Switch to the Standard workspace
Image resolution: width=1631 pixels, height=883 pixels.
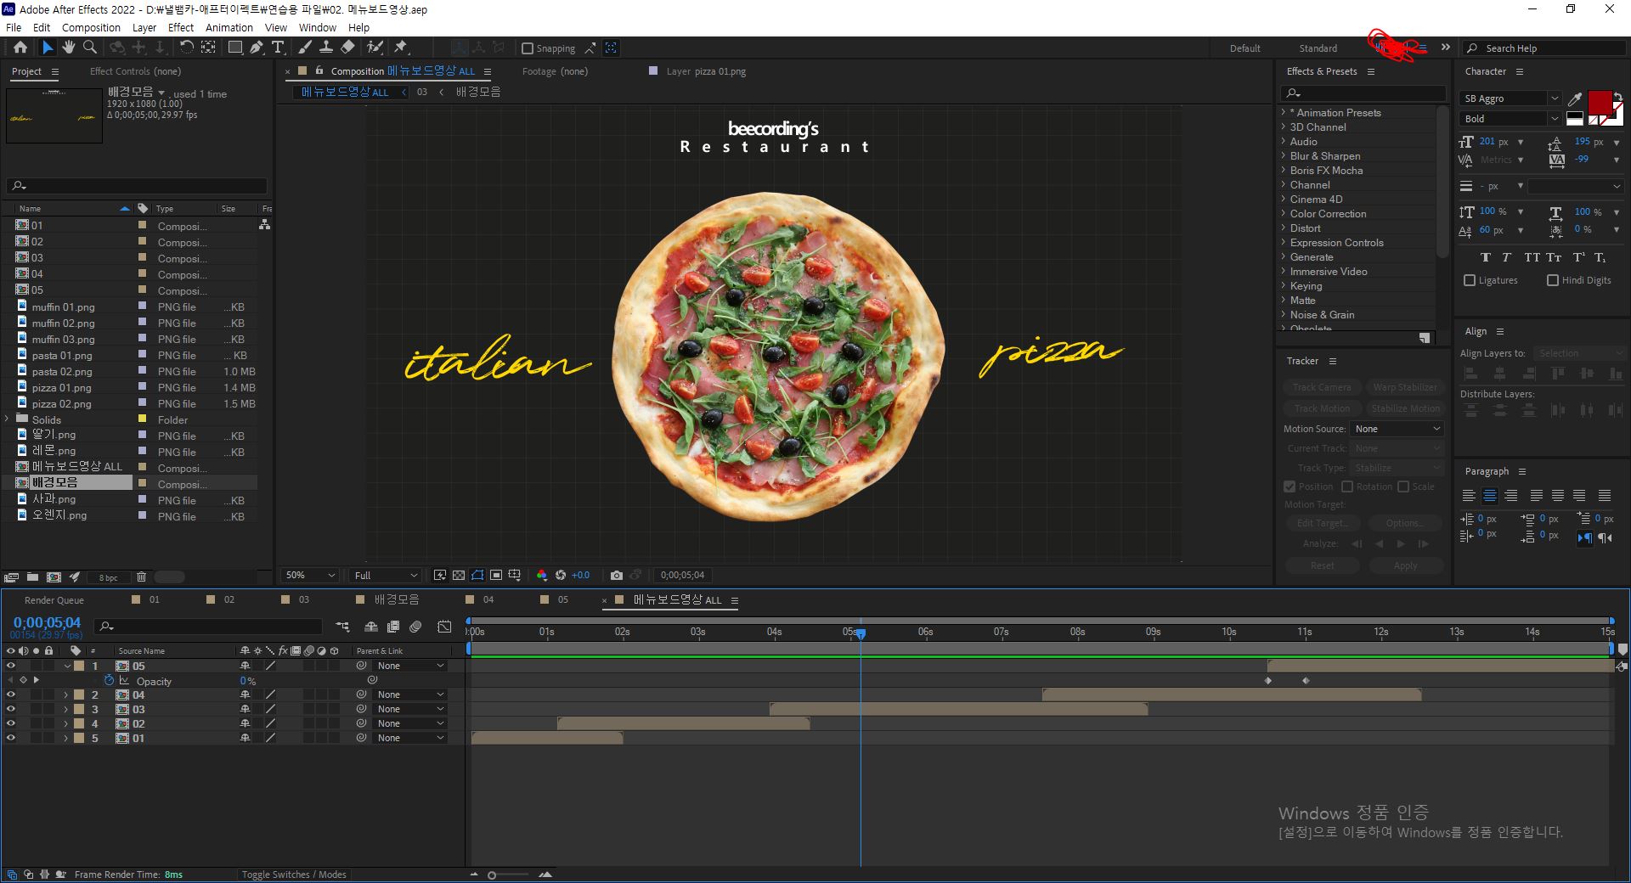1318,48
